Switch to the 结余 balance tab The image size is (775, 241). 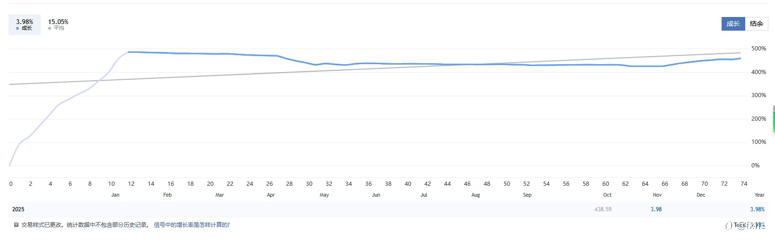tap(756, 24)
